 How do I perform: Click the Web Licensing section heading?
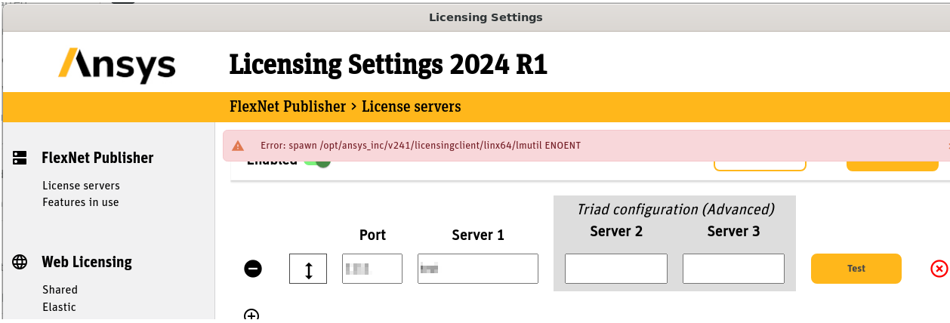(x=87, y=262)
